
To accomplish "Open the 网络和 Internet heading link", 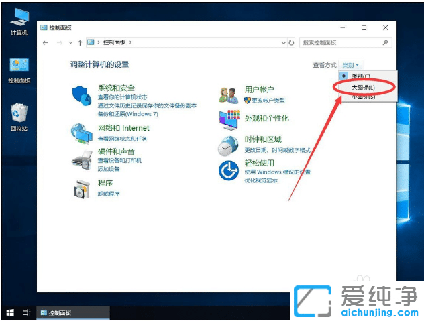I will tap(123, 128).
